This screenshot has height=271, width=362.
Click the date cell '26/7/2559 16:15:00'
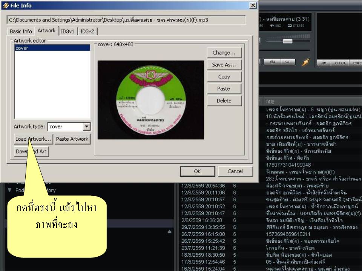pyautogui.click(x=203, y=234)
